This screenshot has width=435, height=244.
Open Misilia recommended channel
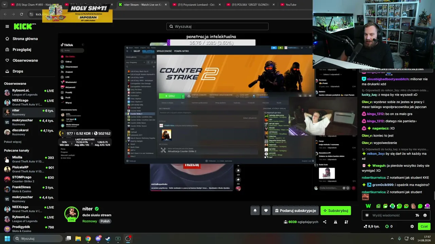click(29, 159)
